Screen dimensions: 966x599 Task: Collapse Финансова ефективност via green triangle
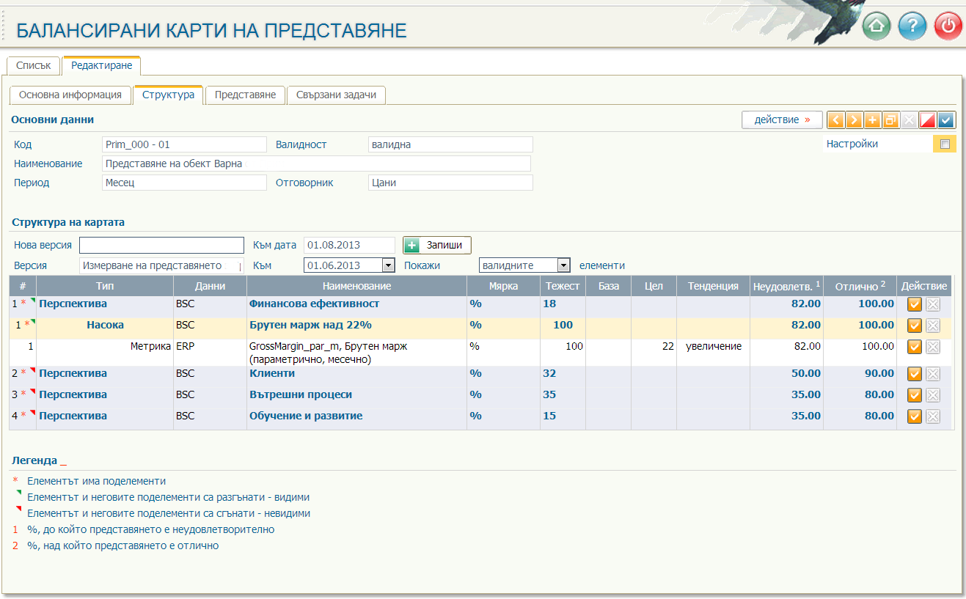click(x=32, y=300)
